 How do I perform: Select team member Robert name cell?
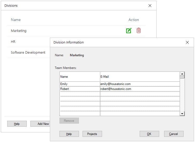tap(80, 89)
